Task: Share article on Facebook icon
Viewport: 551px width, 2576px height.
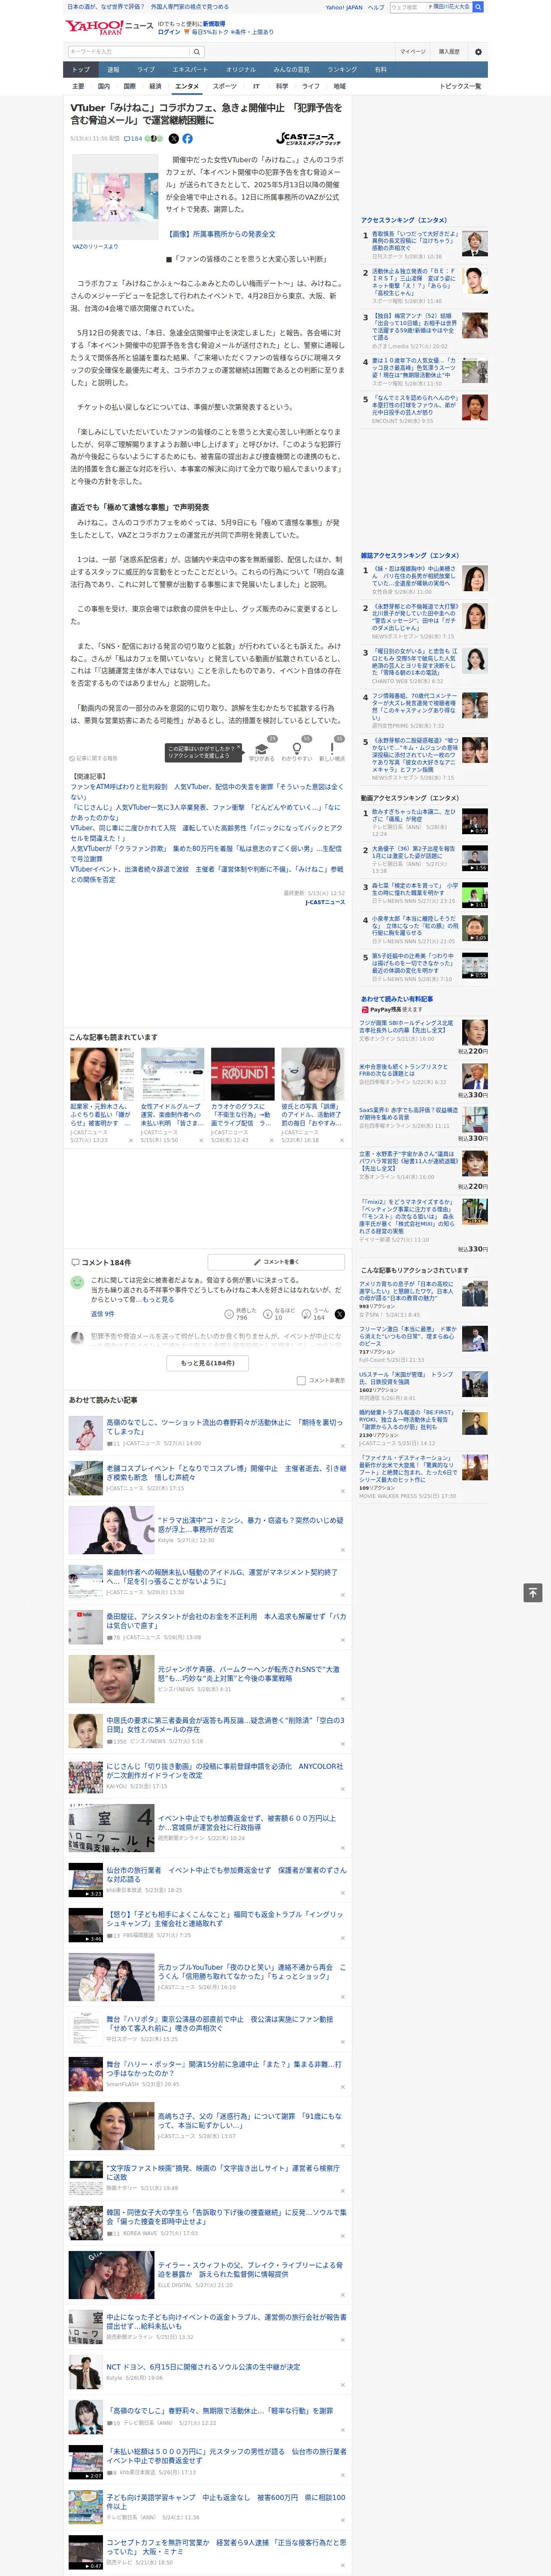Action: point(187,139)
